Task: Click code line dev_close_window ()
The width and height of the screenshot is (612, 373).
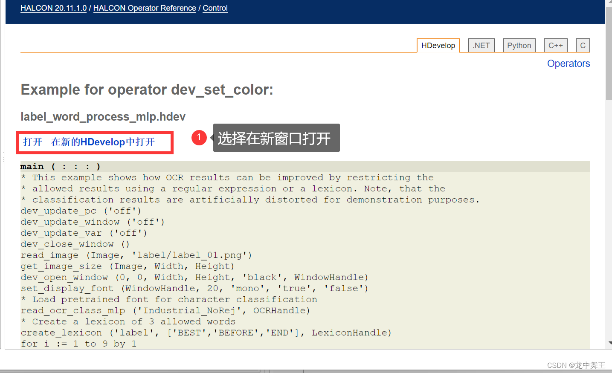Action: pyautogui.click(x=75, y=244)
